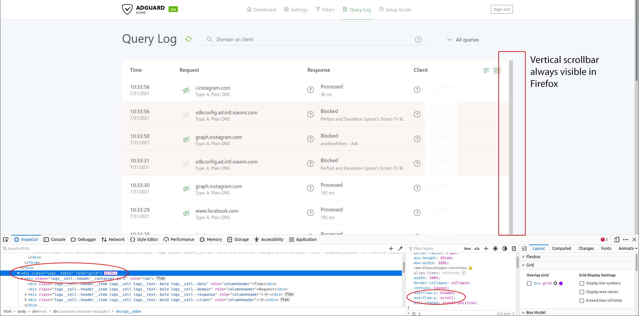
Task: Select the eyedropper icon in the Inspector toolbar
Action: click(x=400, y=248)
